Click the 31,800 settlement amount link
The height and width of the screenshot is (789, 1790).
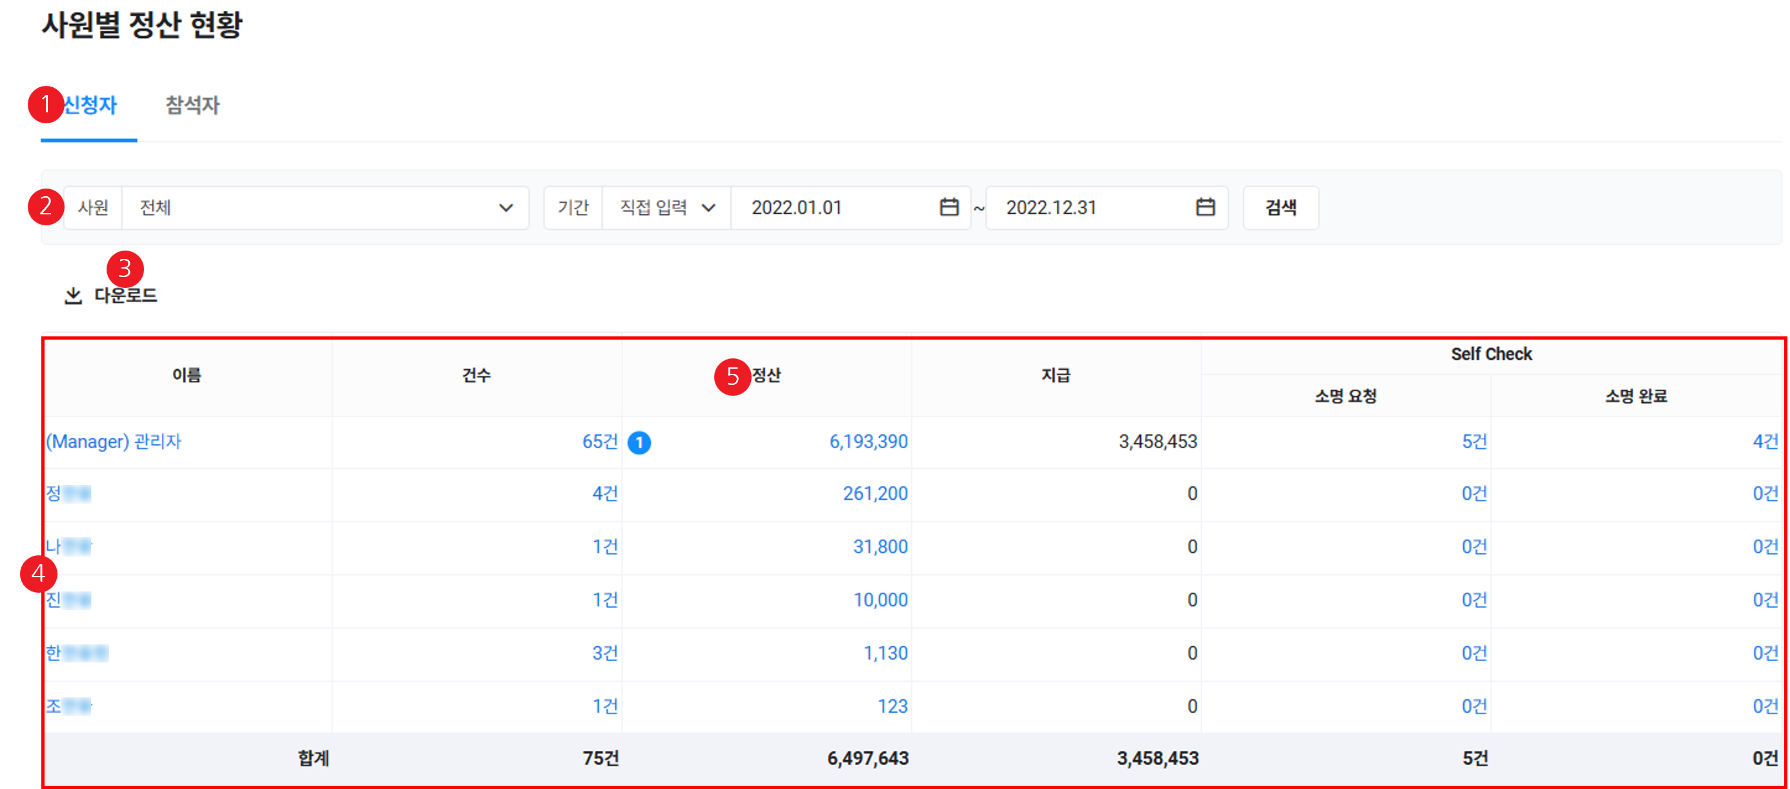click(x=880, y=547)
